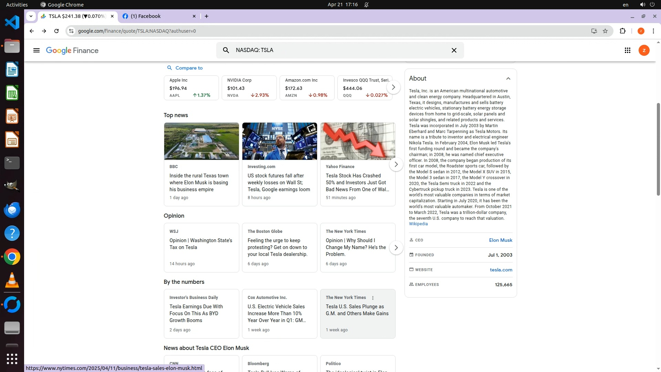Toggle the notifications bell in the top bar
This screenshot has width=661, height=372.
point(366,5)
